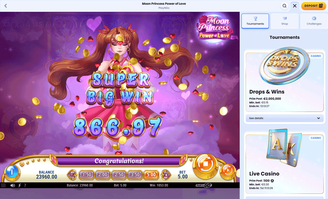
Task: Click the BET 5.00 display
Action: [x=183, y=175]
